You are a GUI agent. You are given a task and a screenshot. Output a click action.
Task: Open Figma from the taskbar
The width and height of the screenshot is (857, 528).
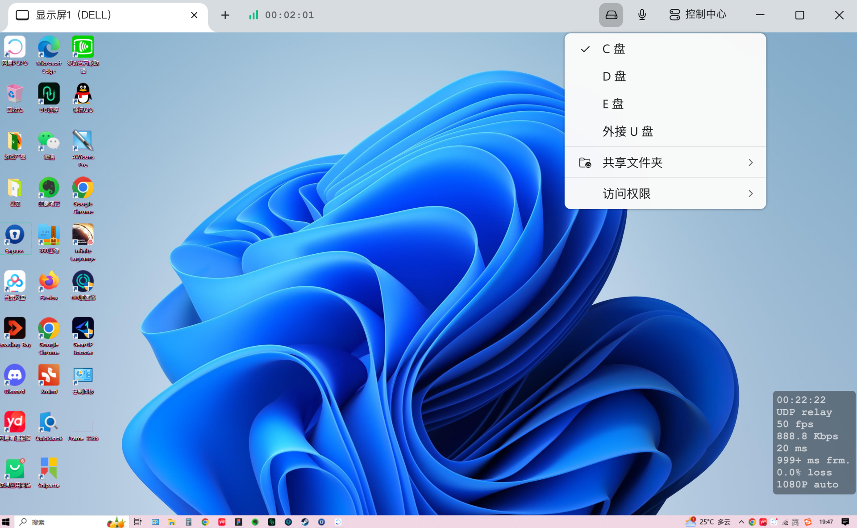[238, 522]
